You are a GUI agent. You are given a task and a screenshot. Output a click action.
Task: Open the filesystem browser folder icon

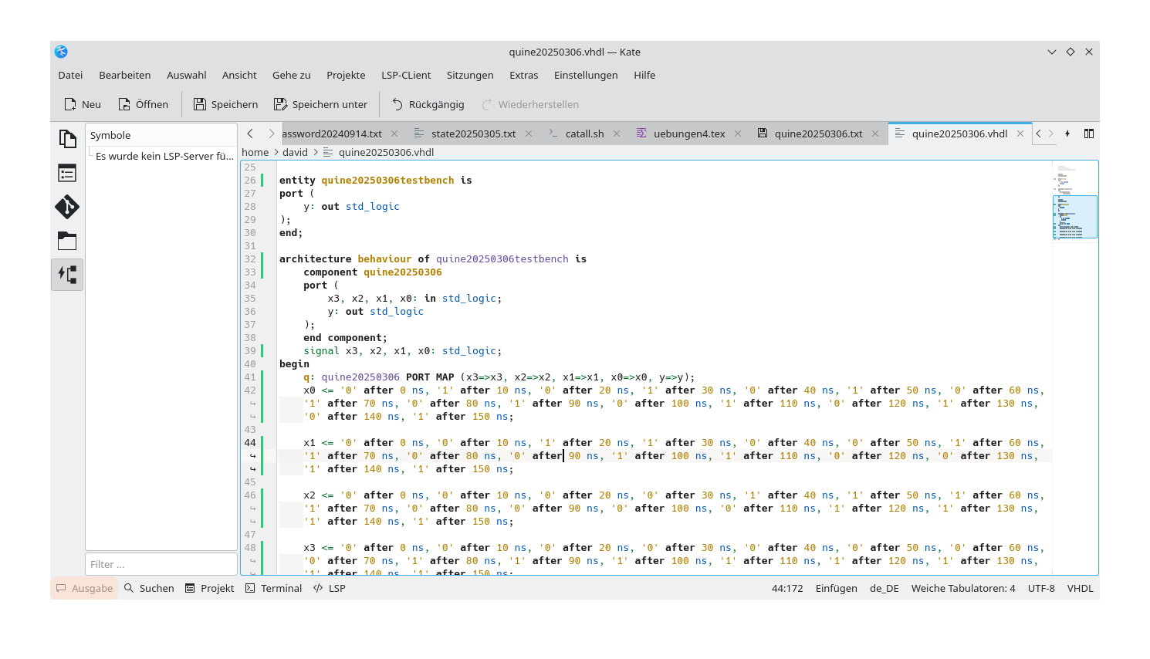[x=67, y=241]
